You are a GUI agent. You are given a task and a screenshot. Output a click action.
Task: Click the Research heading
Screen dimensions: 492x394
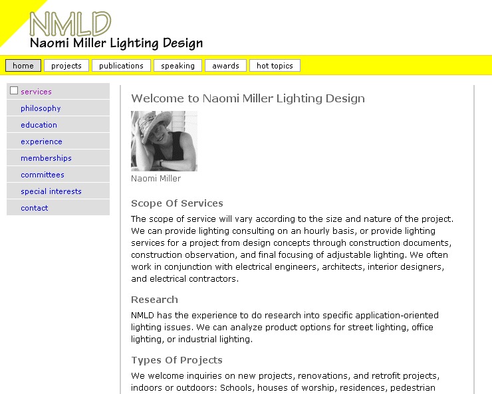154,300
